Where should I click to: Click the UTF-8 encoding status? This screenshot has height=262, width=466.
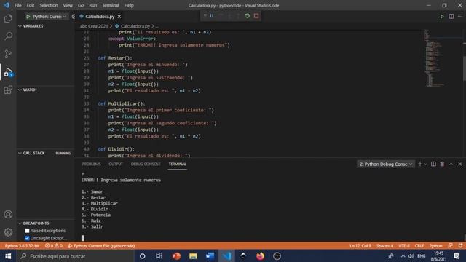pyautogui.click(x=404, y=246)
